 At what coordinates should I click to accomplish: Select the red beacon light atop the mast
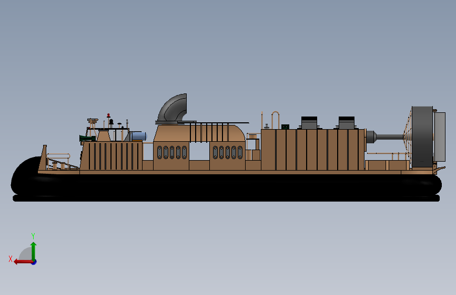pyautogui.click(x=108, y=115)
